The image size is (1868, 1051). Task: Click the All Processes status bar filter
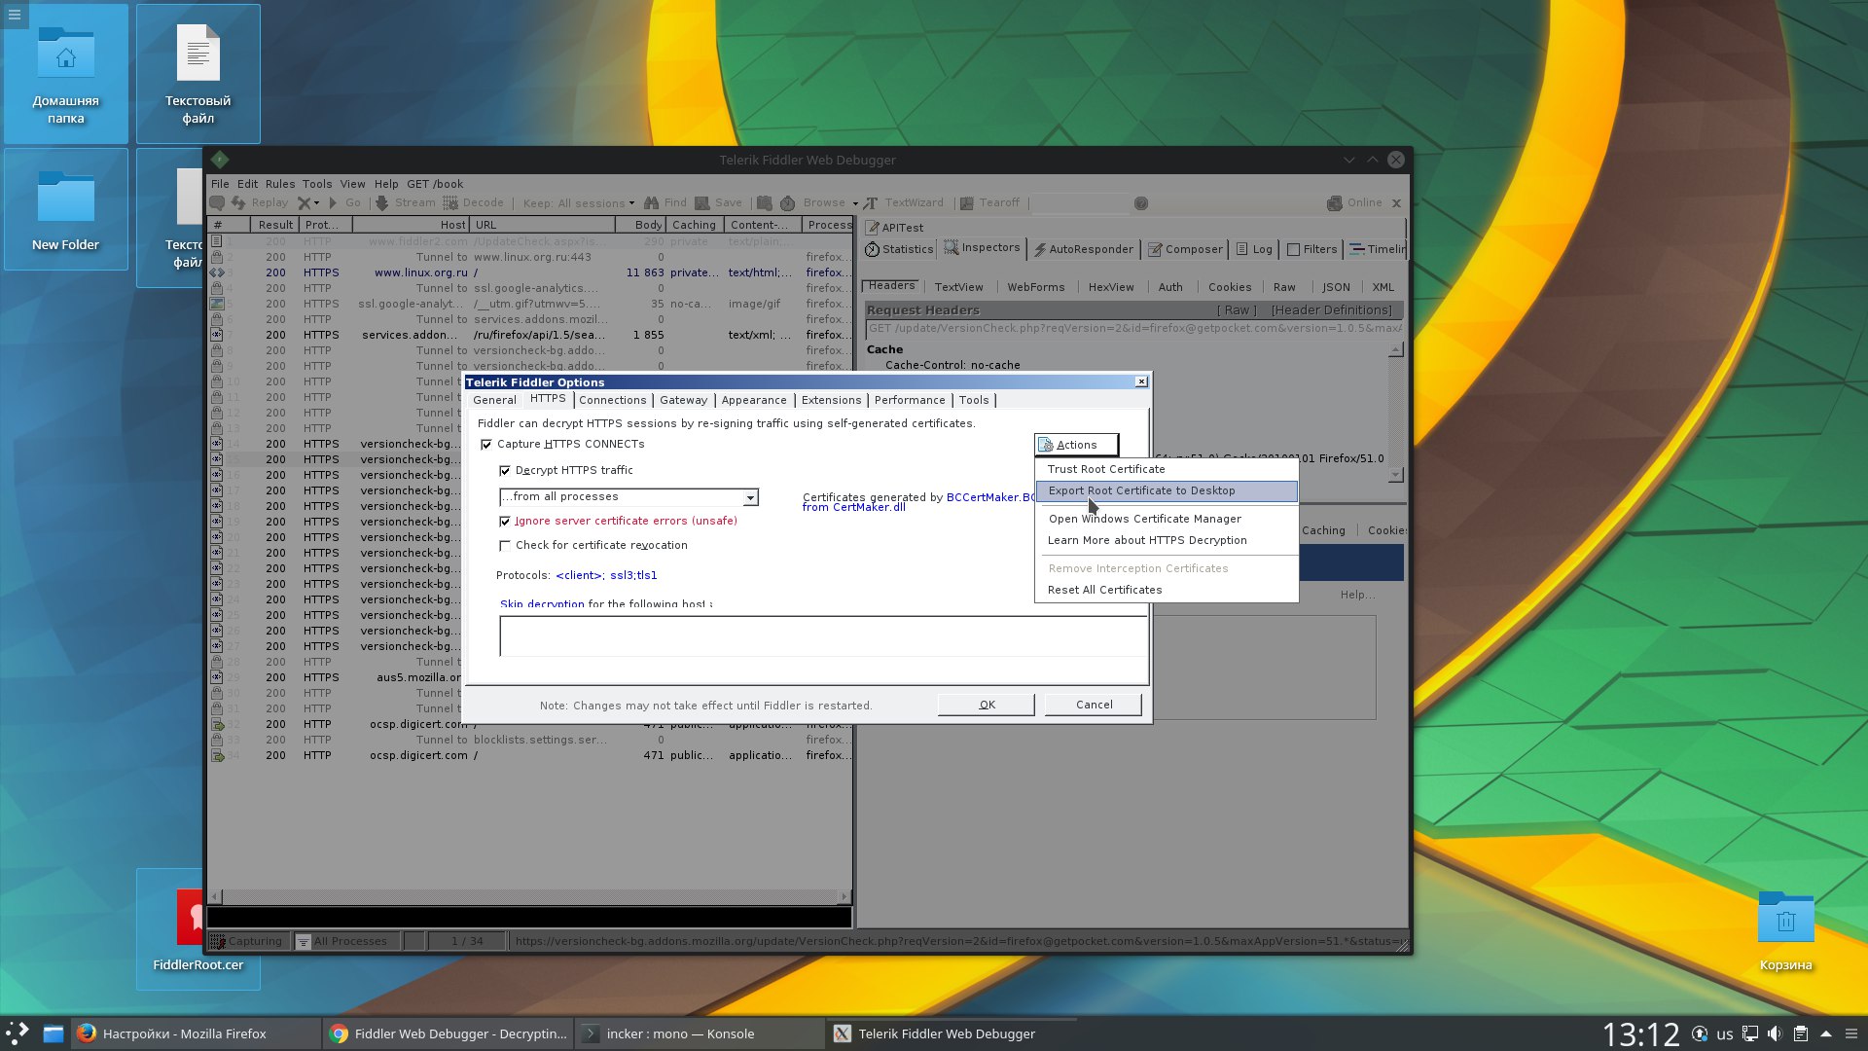[345, 941]
